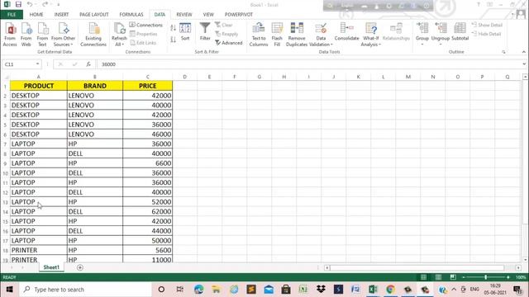Image resolution: width=529 pixels, height=297 pixels.
Task: Insert Subtotal
Action: pyautogui.click(x=460, y=32)
